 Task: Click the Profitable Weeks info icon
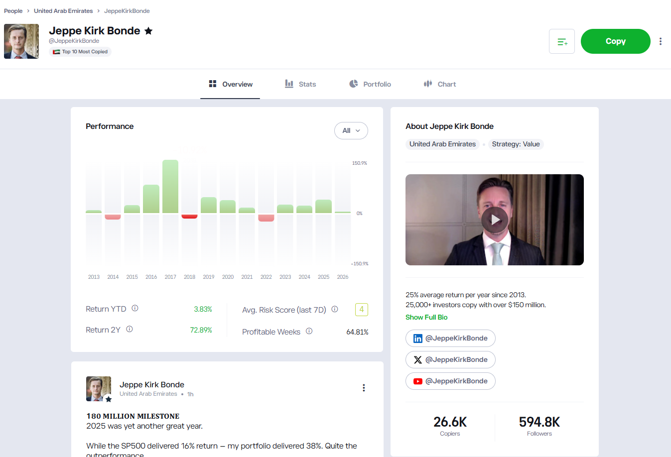309,332
